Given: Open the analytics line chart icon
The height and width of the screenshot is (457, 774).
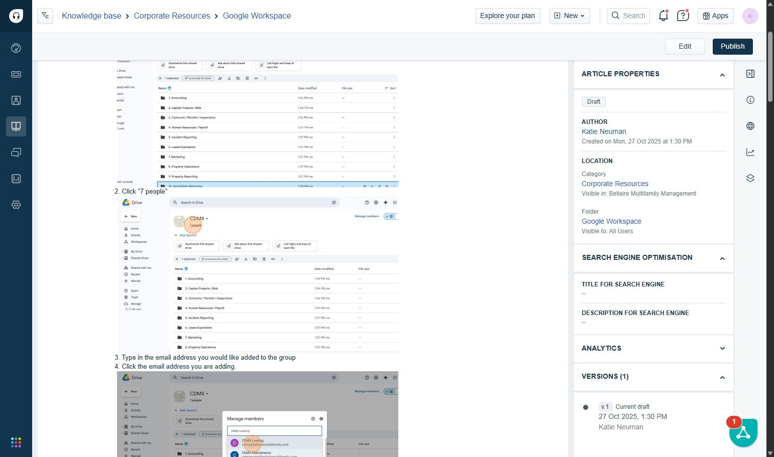Looking at the screenshot, I should pos(750,152).
